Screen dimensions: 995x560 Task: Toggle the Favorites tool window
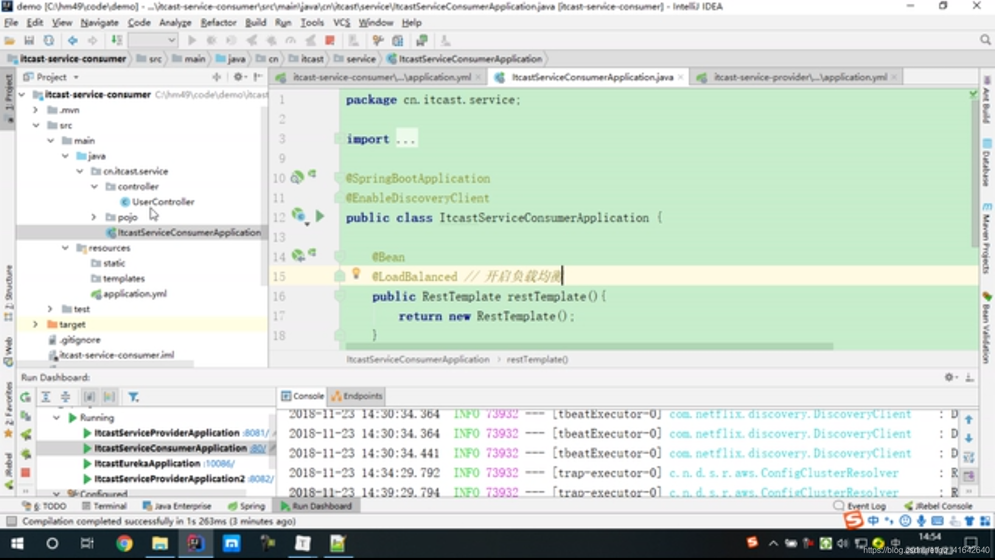point(8,411)
